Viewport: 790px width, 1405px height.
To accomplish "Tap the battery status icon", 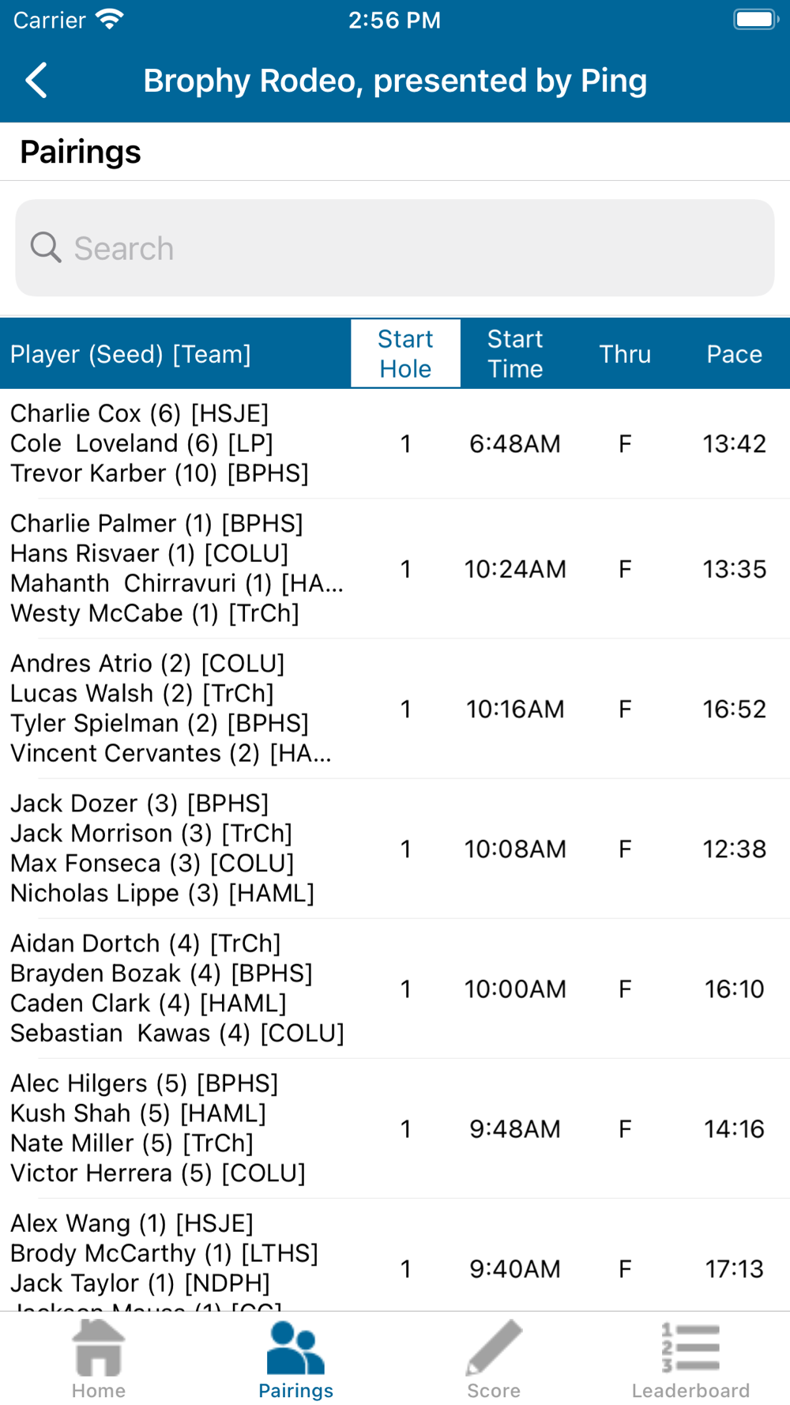I will (x=756, y=19).
